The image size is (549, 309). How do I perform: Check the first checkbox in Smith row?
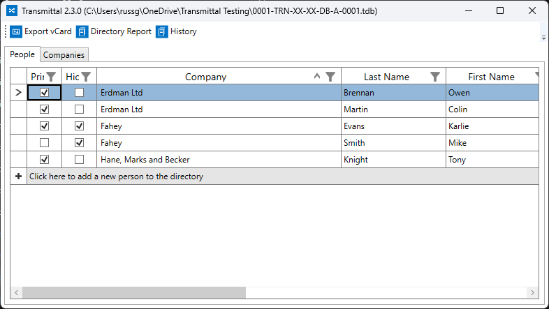coord(45,143)
